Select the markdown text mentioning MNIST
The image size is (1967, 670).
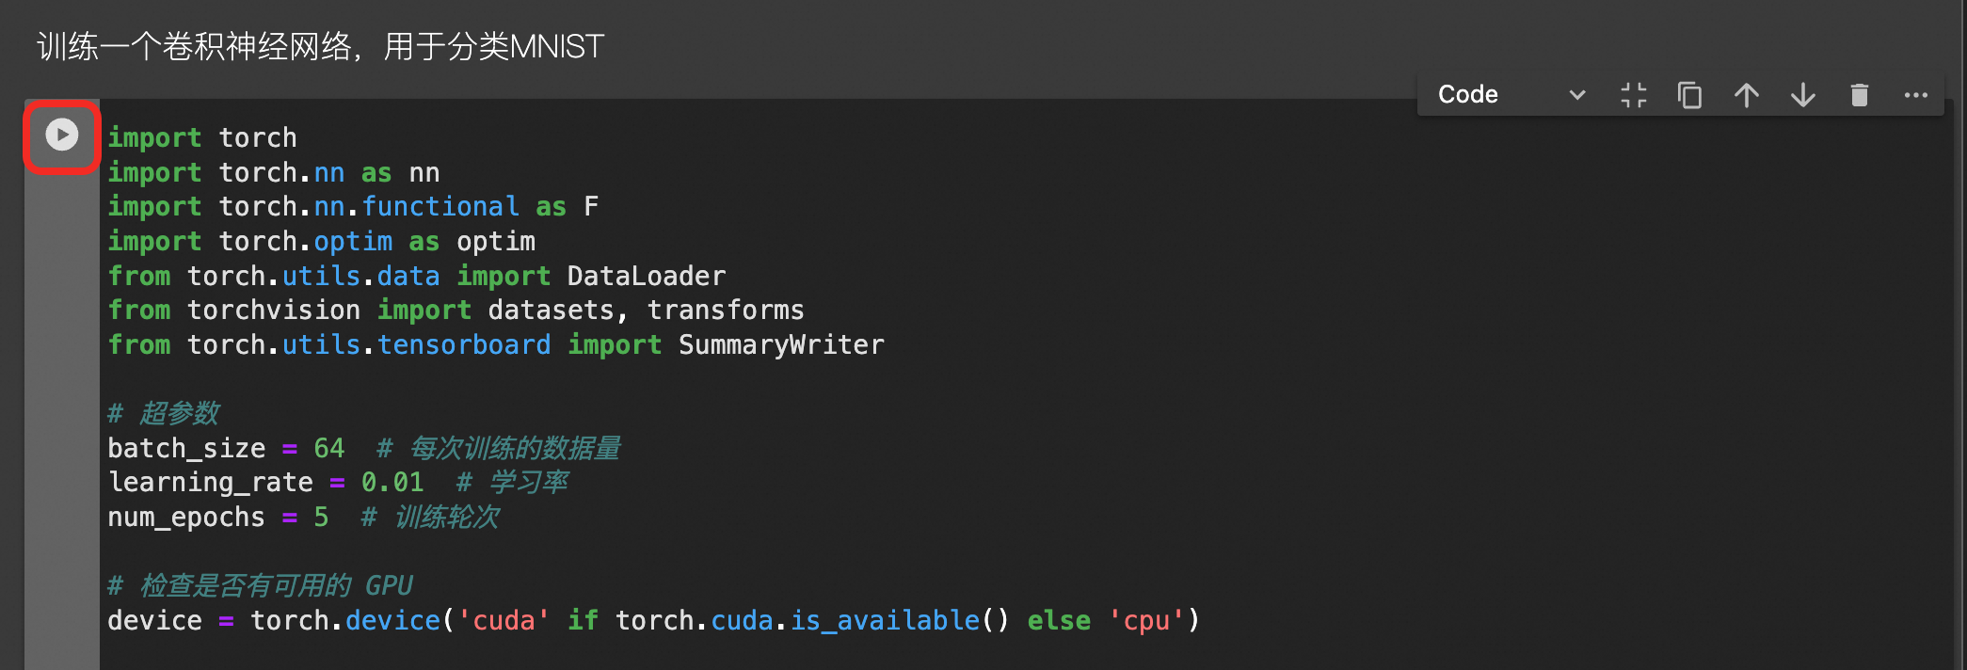[x=320, y=46]
